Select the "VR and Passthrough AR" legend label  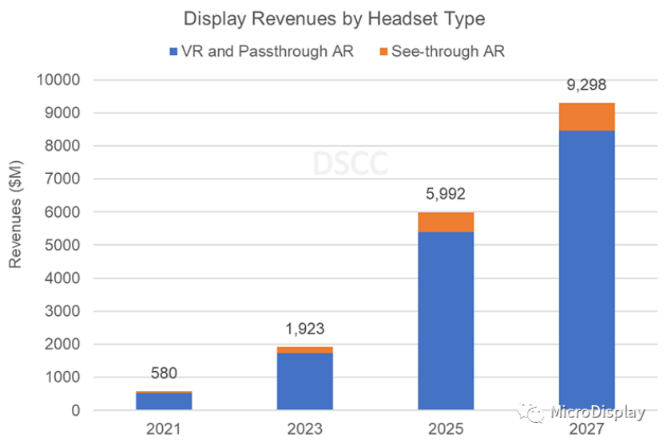point(268,52)
